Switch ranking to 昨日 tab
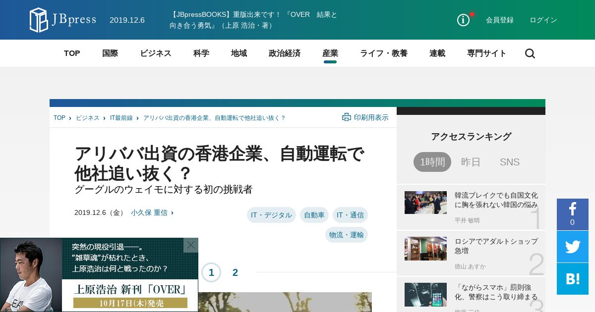The image size is (595, 312). [x=471, y=162]
